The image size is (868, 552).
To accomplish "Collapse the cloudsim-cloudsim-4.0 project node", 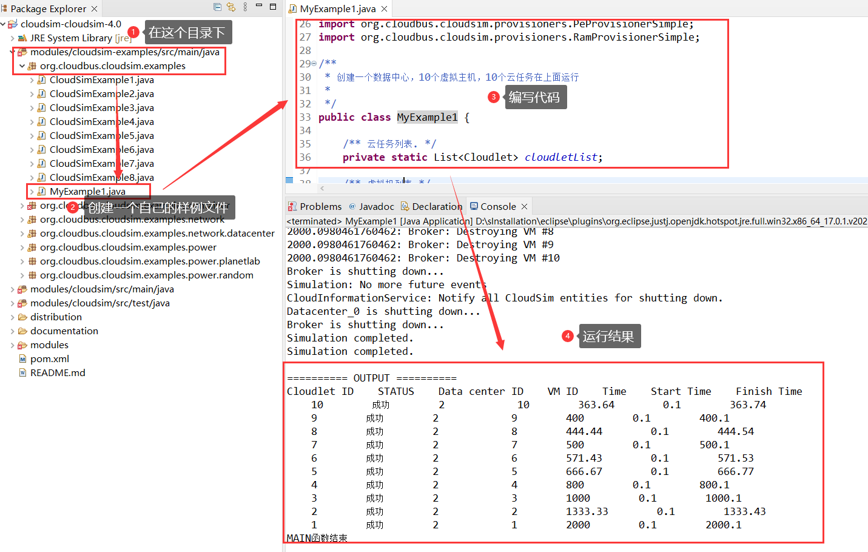I will point(3,24).
